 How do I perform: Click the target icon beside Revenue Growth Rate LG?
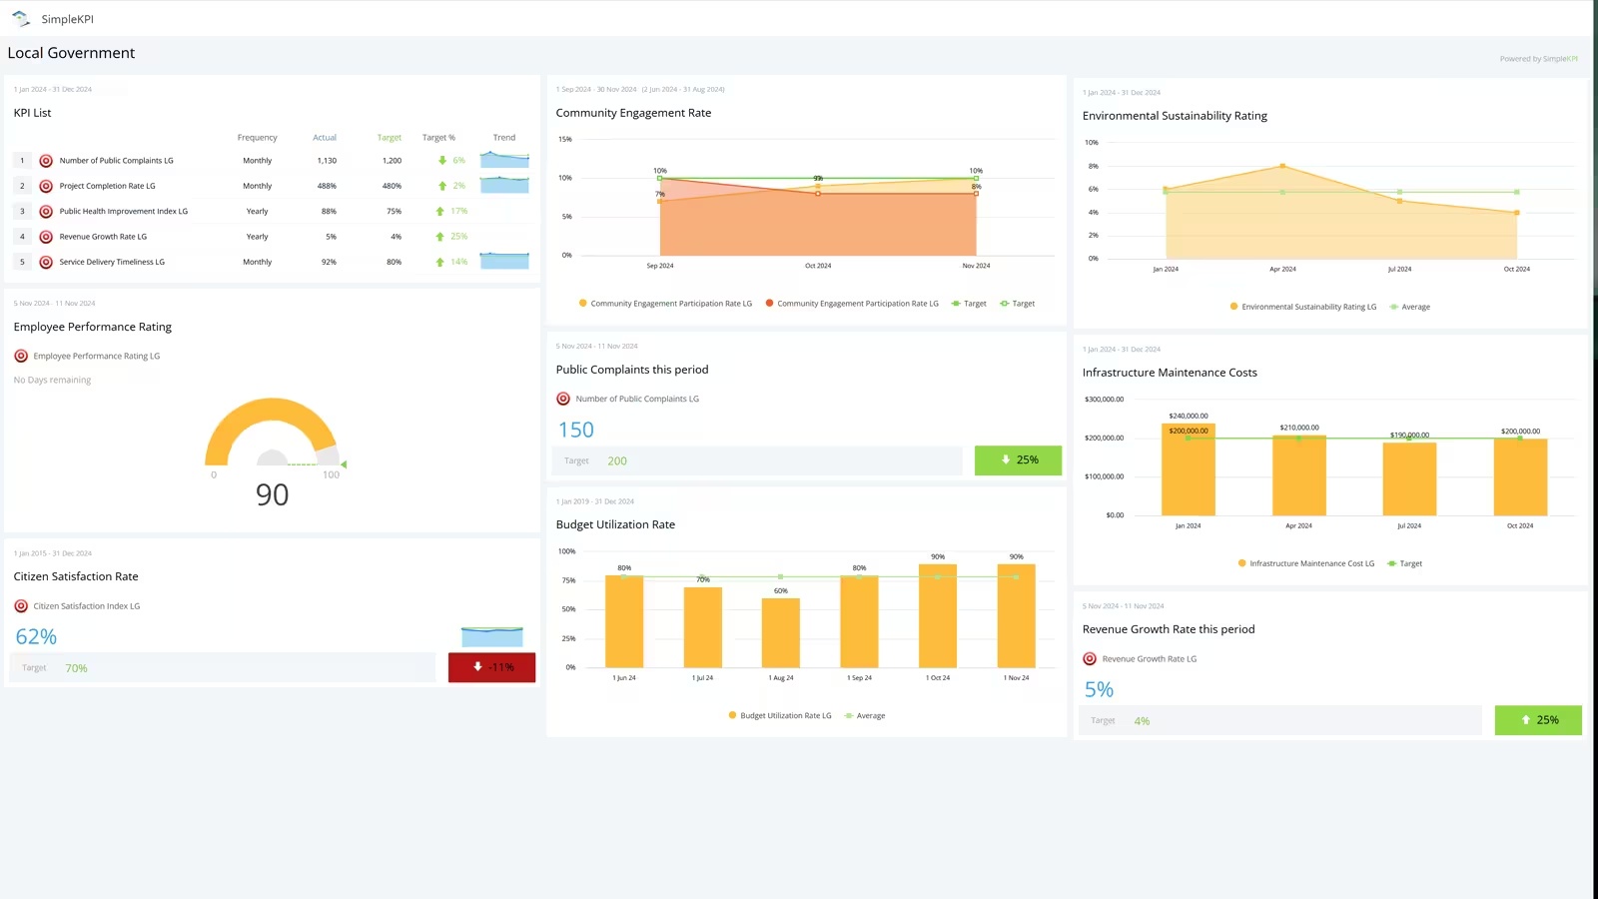(1089, 658)
